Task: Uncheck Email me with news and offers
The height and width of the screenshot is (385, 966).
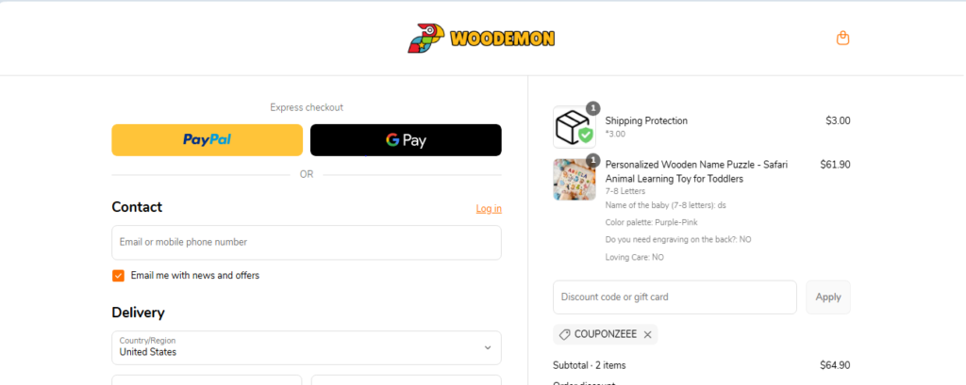Action: (118, 276)
